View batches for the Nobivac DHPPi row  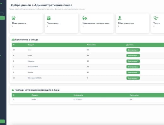click(x=133, y=67)
